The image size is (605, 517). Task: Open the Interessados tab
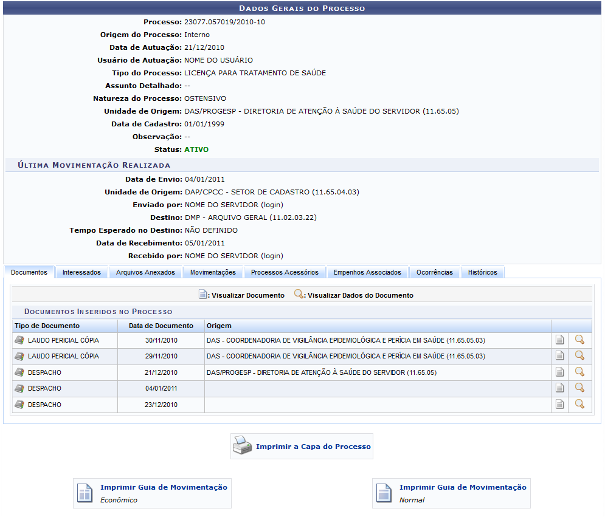point(81,272)
